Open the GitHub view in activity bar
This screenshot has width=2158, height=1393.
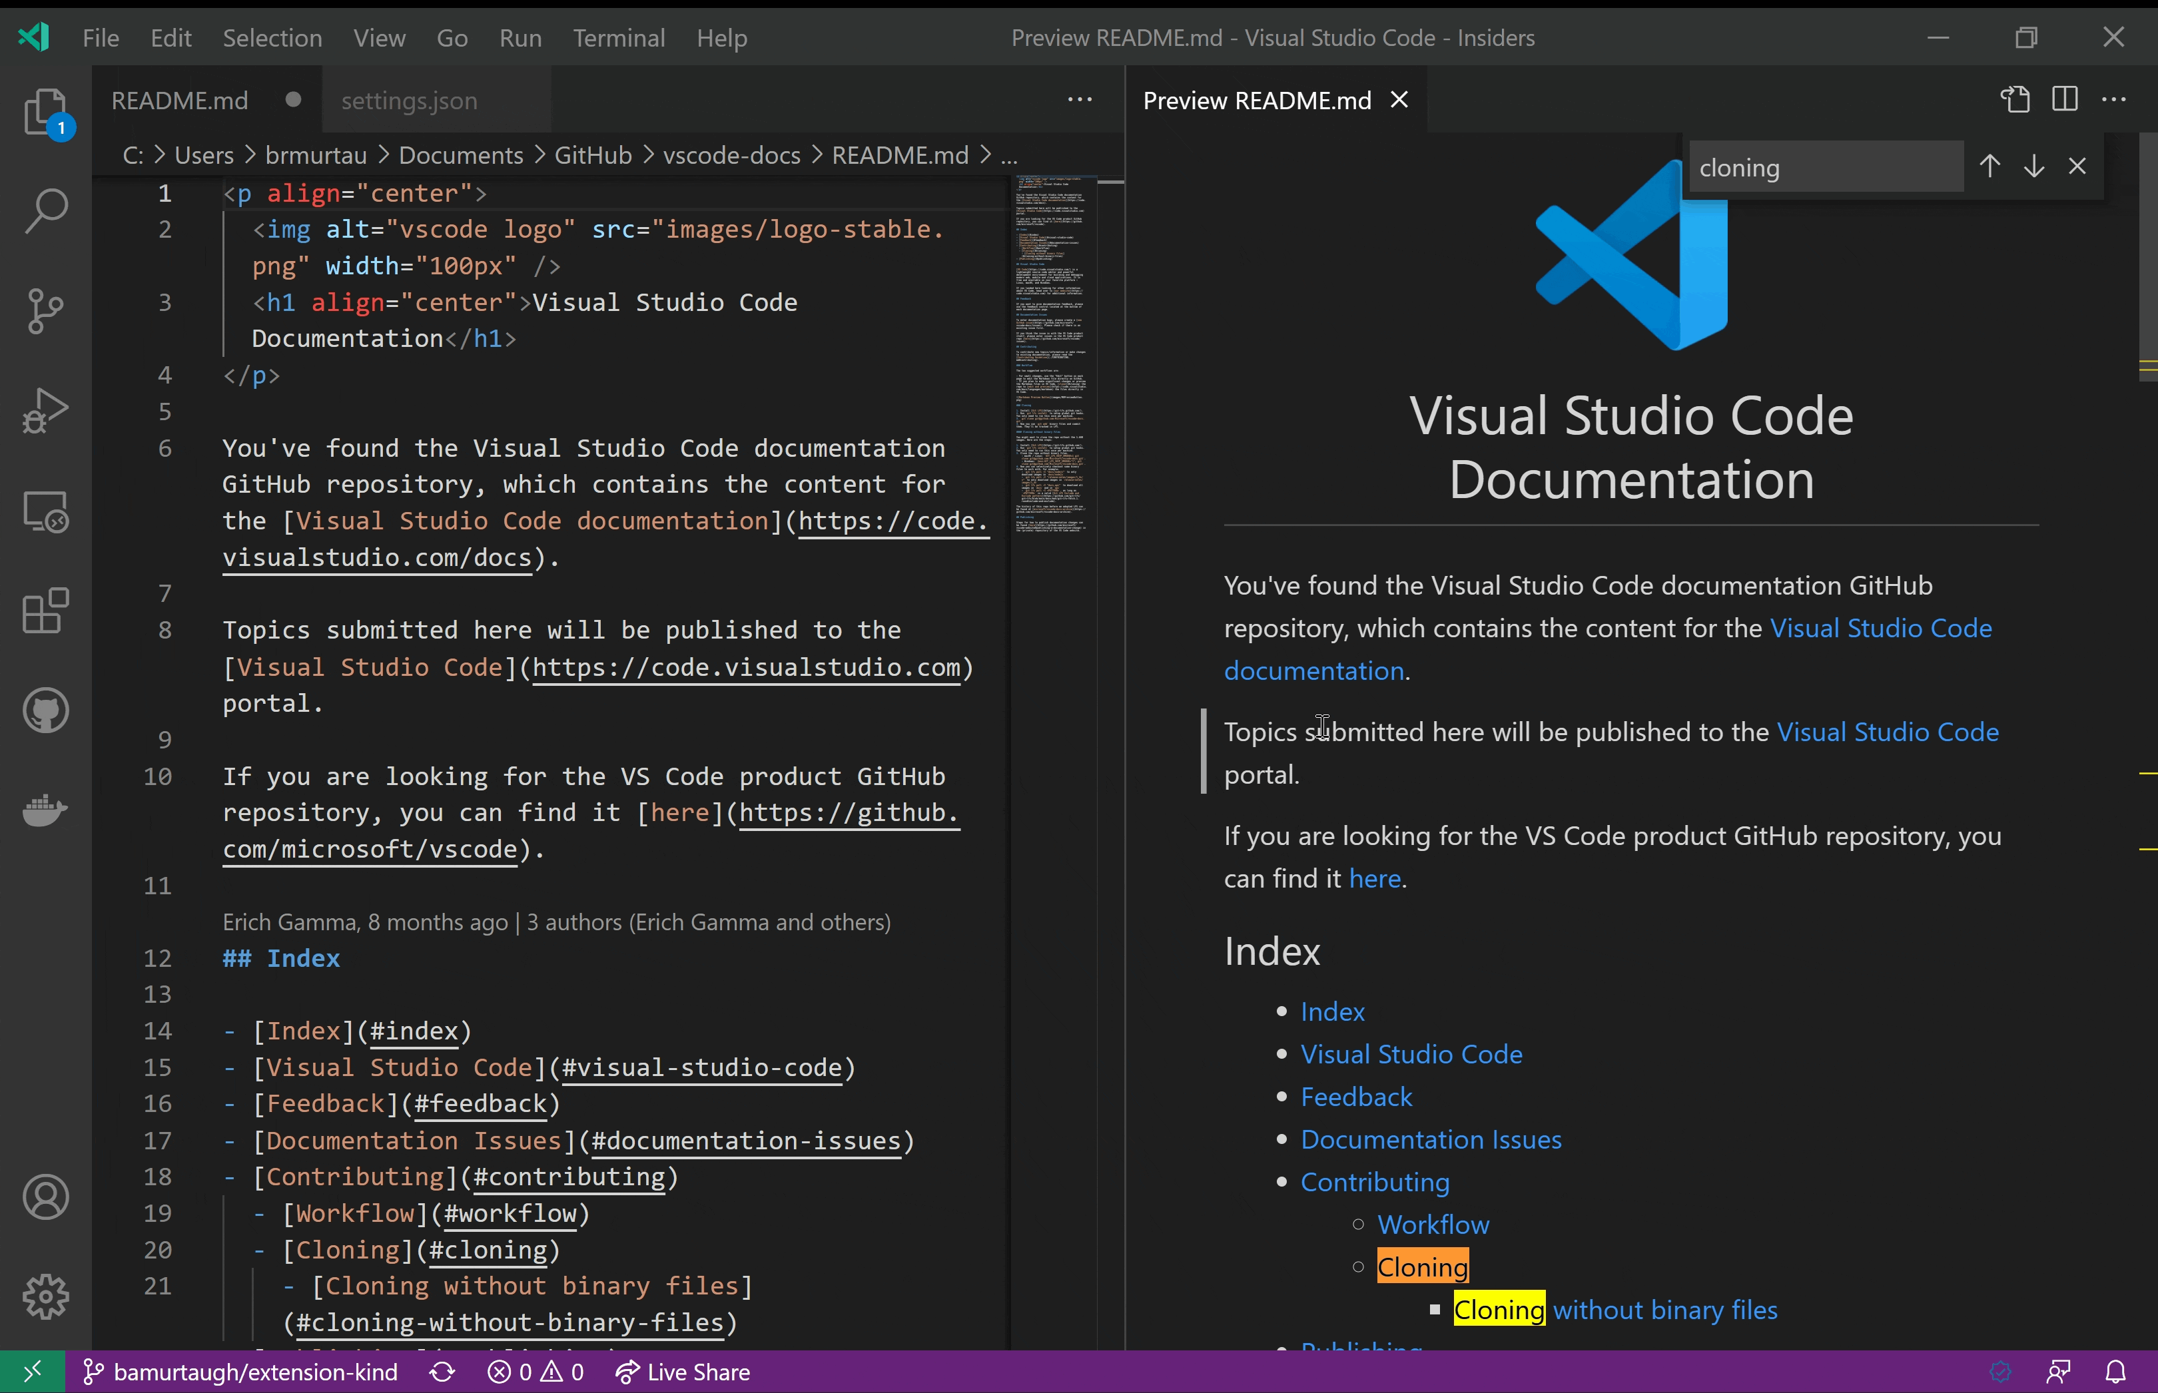click(45, 711)
